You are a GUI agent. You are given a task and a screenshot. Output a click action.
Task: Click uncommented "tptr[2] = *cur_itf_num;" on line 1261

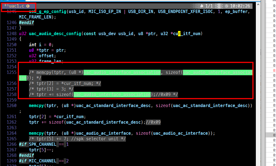click(57, 116)
